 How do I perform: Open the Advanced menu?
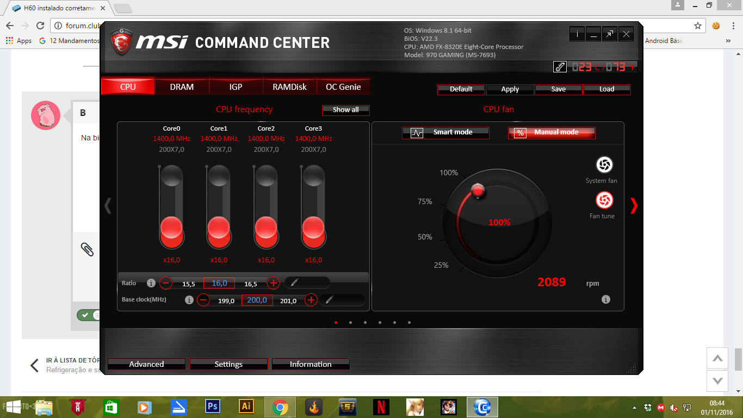(x=146, y=364)
